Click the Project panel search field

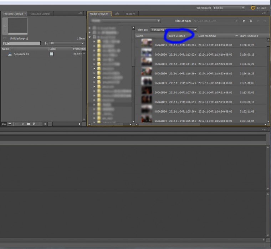pos(21,43)
